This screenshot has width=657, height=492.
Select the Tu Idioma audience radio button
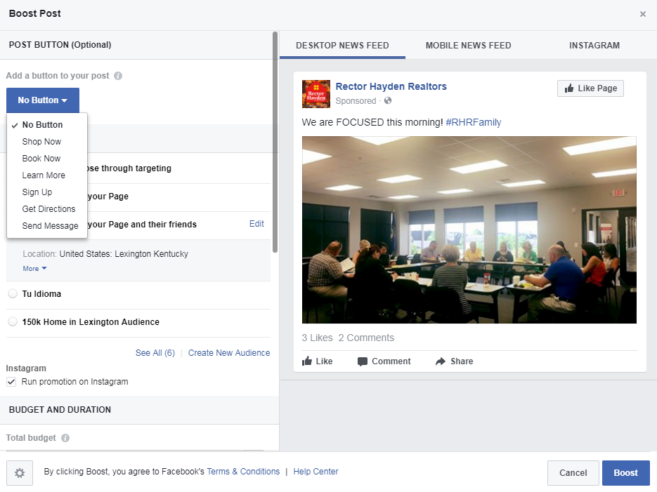13,293
